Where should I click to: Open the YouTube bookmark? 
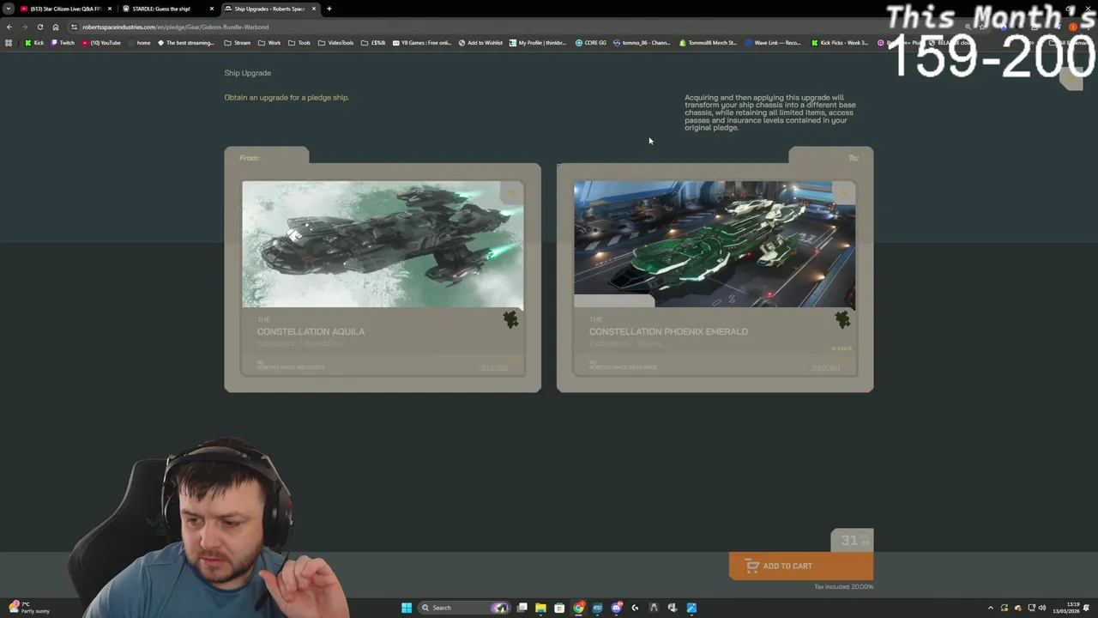click(100, 43)
